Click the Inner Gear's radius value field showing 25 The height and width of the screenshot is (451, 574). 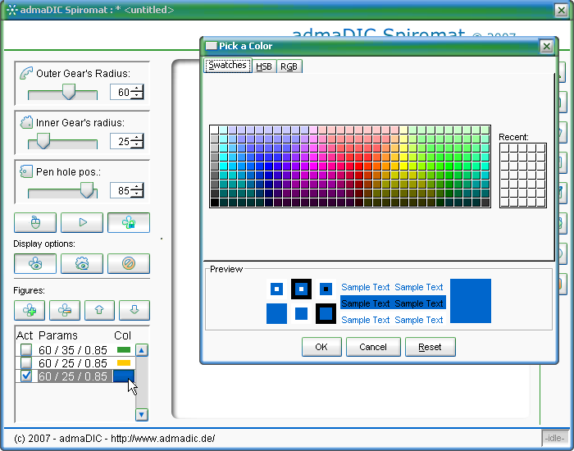click(121, 141)
